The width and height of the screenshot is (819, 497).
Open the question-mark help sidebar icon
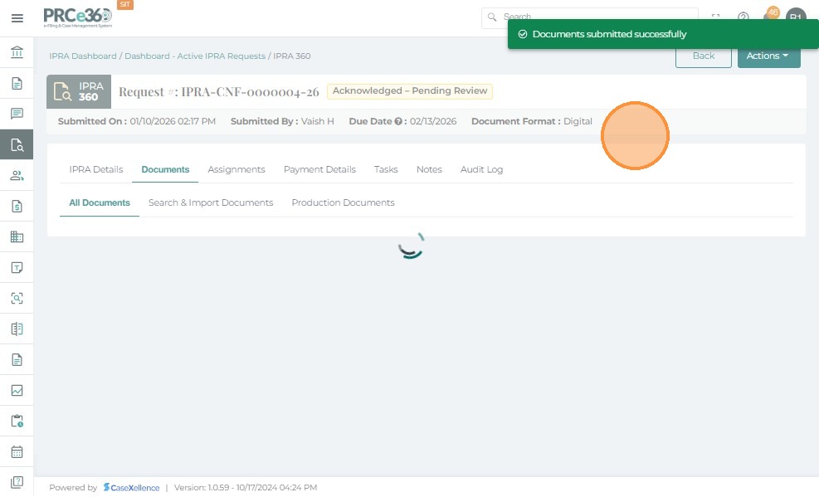(17, 481)
